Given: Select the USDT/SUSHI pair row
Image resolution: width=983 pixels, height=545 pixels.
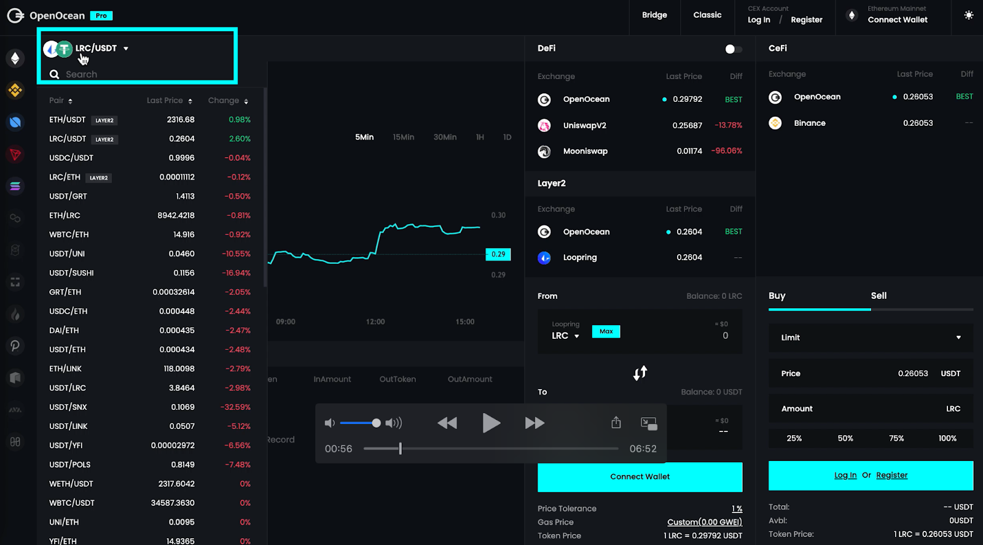Looking at the screenshot, I should click(150, 272).
